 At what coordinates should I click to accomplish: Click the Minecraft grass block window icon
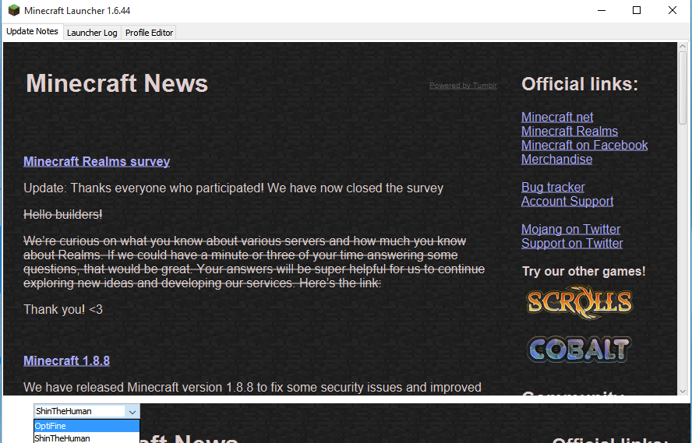coord(13,11)
